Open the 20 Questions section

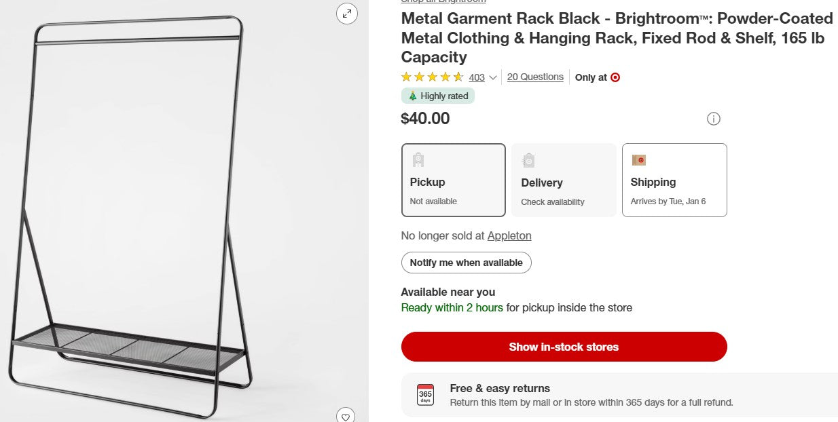tap(535, 76)
